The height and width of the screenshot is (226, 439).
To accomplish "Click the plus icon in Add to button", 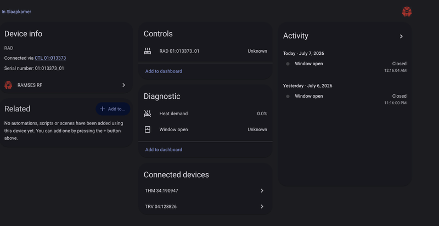I will click(103, 109).
